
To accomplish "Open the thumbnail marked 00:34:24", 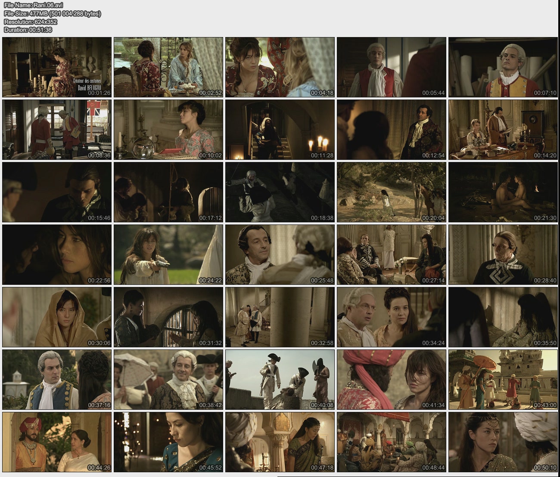I will pyautogui.click(x=392, y=317).
